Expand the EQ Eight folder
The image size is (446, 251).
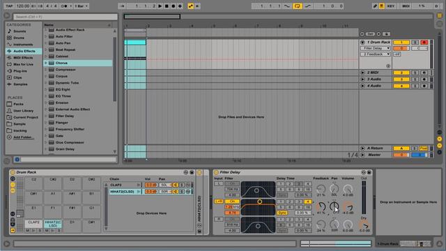(45, 89)
